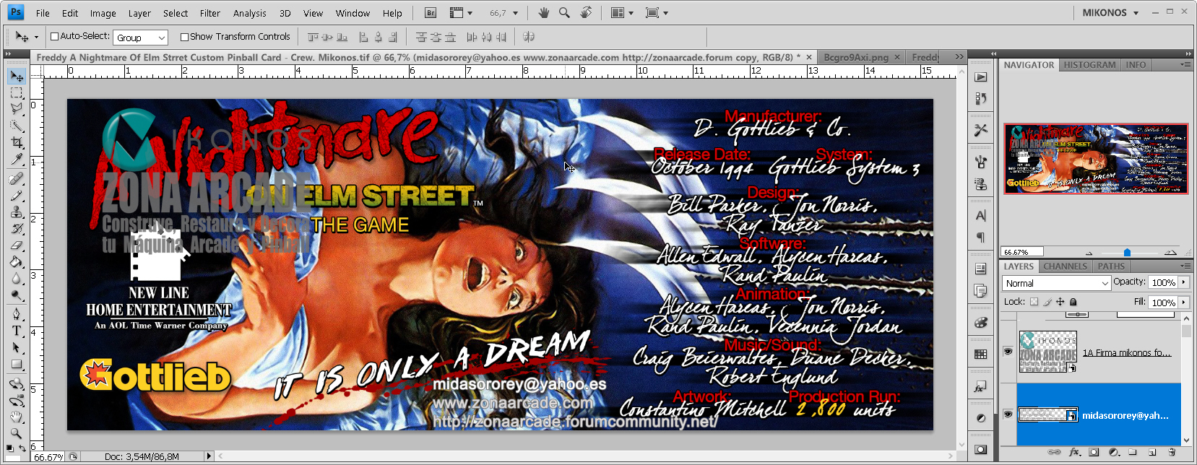1197x465 pixels.
Task: Toggle Lock image pixels
Action: (x=1047, y=302)
